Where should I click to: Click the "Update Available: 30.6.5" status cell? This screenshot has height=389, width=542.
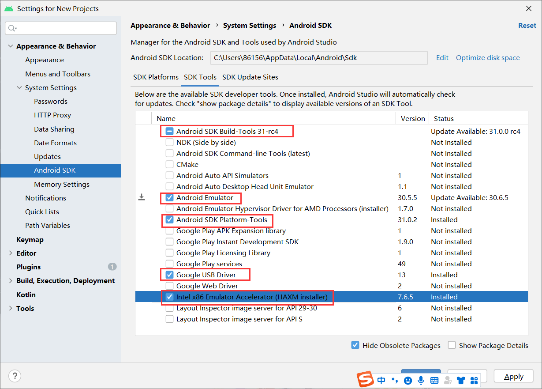coord(470,197)
